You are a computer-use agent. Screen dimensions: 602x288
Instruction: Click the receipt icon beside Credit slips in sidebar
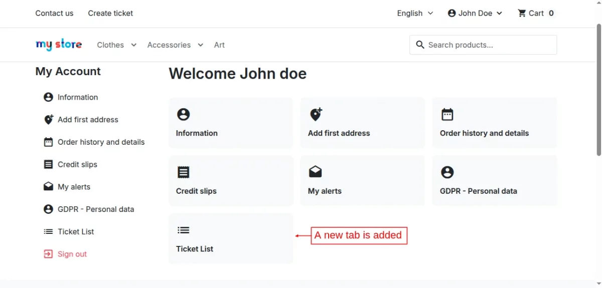48,164
